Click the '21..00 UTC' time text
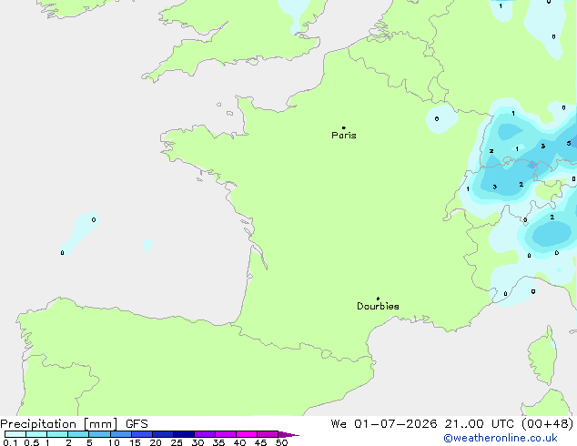This screenshot has height=446, width=577. tap(479, 424)
